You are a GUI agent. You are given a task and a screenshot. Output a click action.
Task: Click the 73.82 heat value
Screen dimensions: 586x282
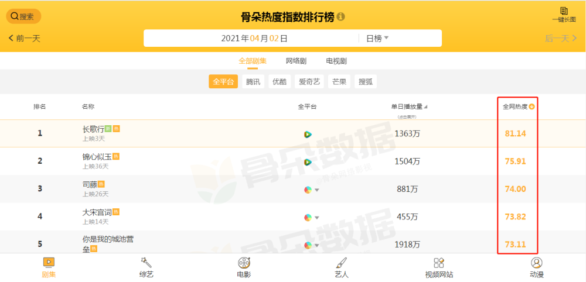(515, 216)
